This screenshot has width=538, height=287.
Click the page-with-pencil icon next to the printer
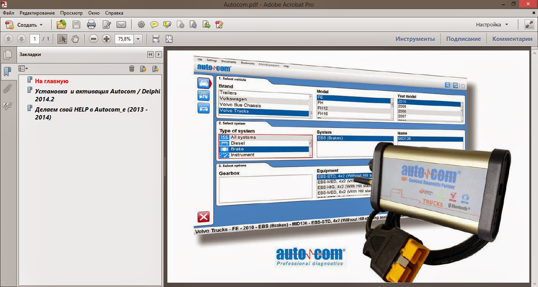[x=106, y=25]
